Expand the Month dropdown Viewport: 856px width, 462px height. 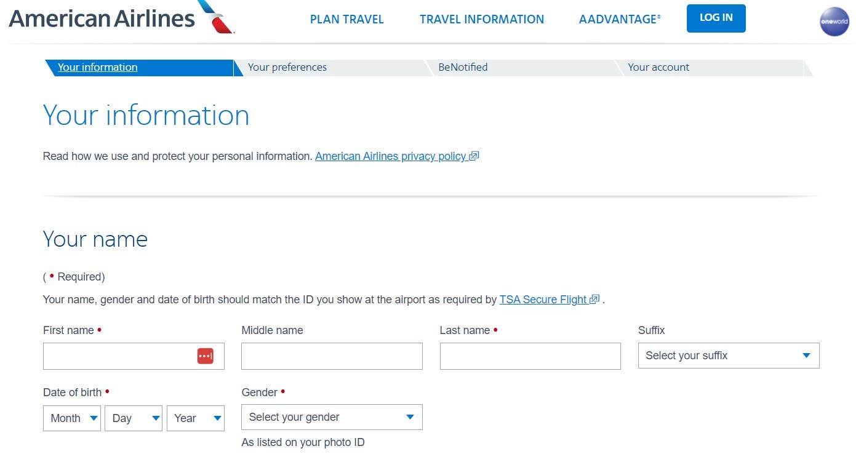click(x=72, y=418)
